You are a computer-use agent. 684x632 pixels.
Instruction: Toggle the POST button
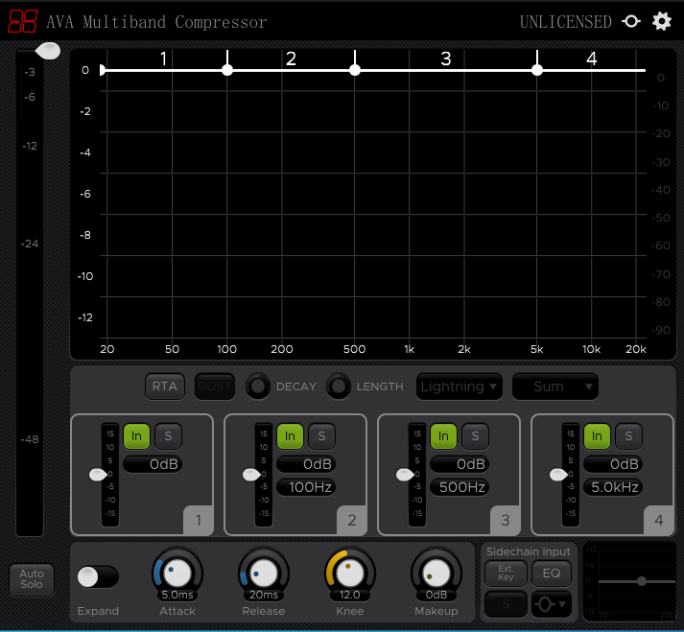click(214, 386)
